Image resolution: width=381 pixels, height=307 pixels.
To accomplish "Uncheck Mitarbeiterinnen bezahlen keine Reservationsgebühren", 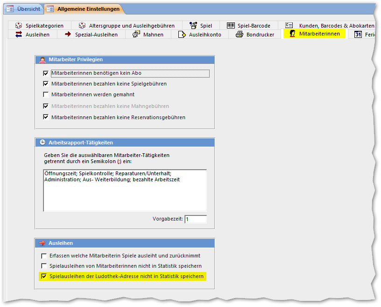I will [x=46, y=117].
